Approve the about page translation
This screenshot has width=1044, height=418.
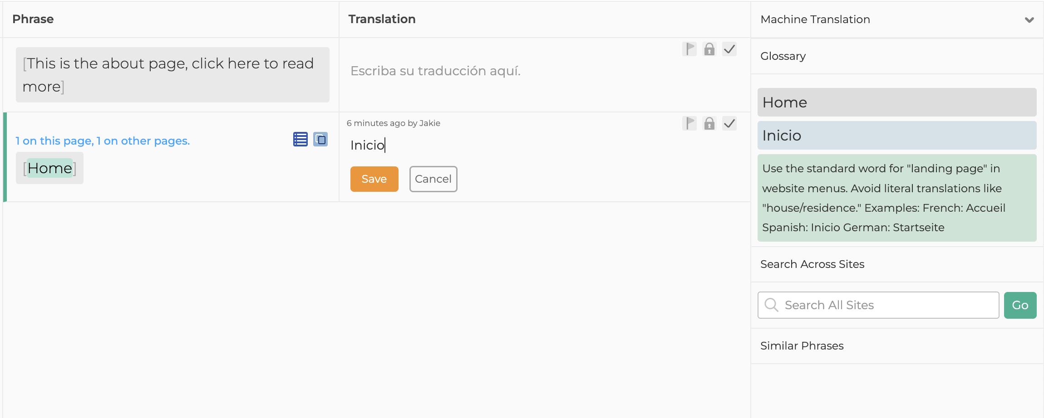(x=729, y=49)
